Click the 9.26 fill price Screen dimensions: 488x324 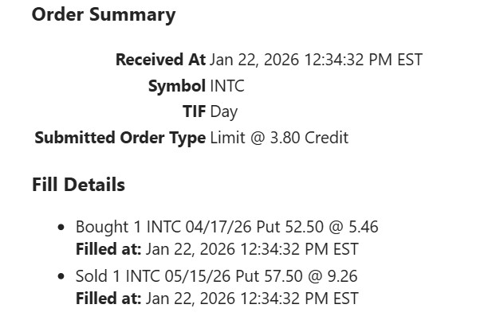click(x=342, y=277)
